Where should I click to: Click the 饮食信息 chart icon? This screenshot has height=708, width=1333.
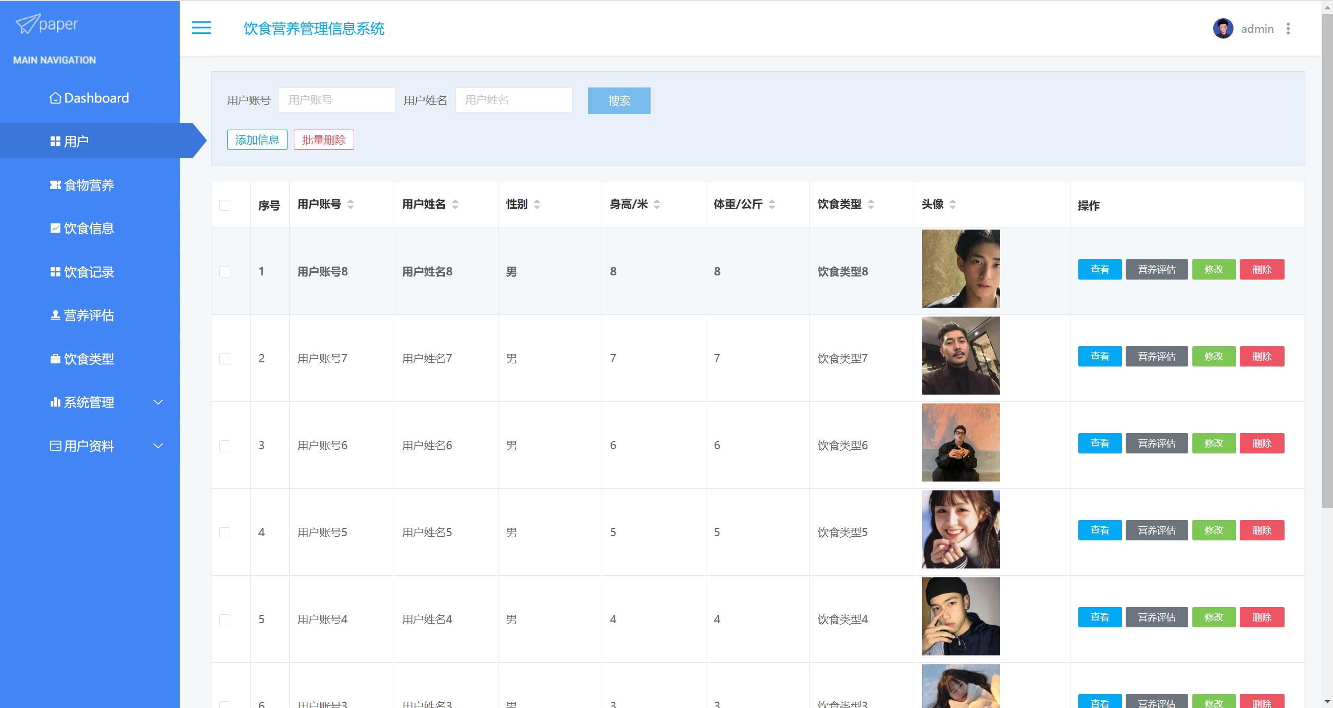pyautogui.click(x=55, y=228)
